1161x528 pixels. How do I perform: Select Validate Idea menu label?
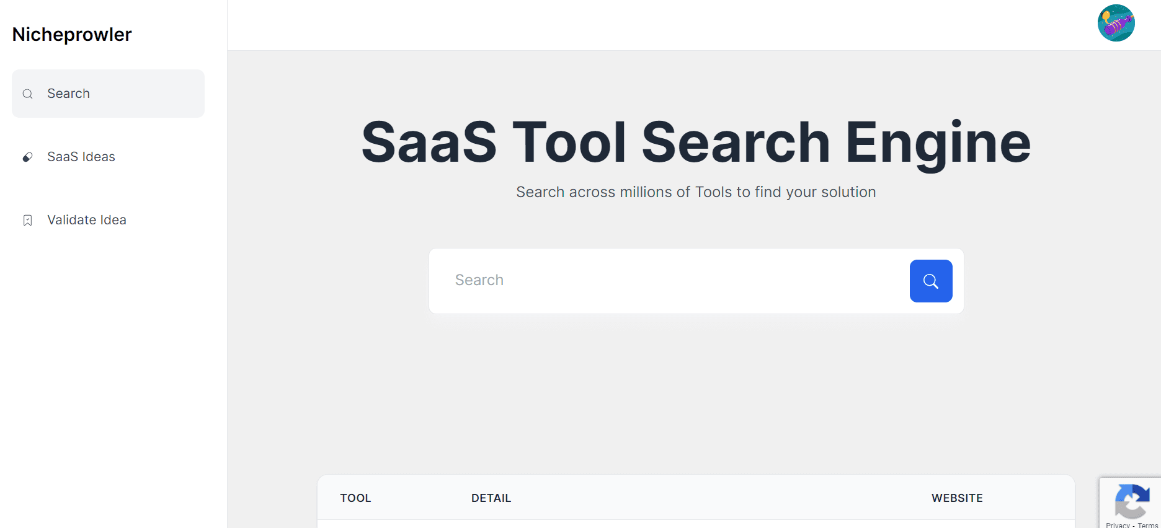(x=87, y=220)
